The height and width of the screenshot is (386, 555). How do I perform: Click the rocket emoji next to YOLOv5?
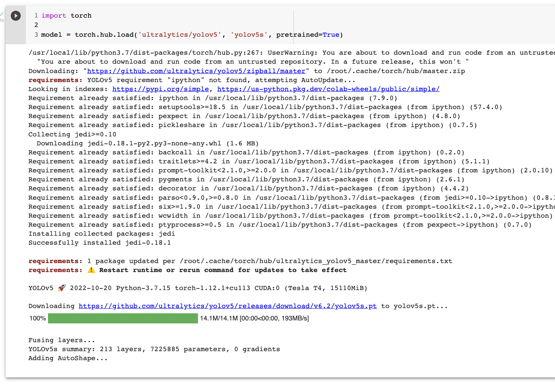click(x=61, y=288)
